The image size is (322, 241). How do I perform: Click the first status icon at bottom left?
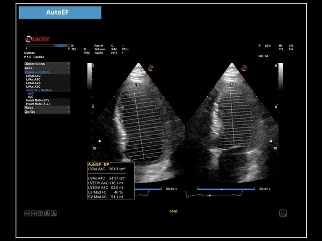pos(27,213)
